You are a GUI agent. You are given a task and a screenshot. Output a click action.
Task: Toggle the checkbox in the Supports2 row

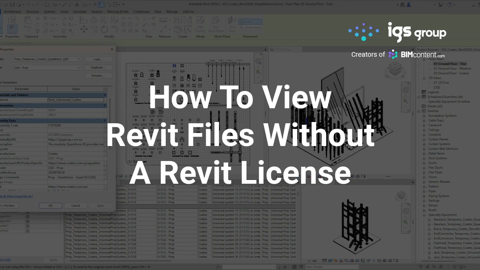pyautogui.click(x=28, y=221)
